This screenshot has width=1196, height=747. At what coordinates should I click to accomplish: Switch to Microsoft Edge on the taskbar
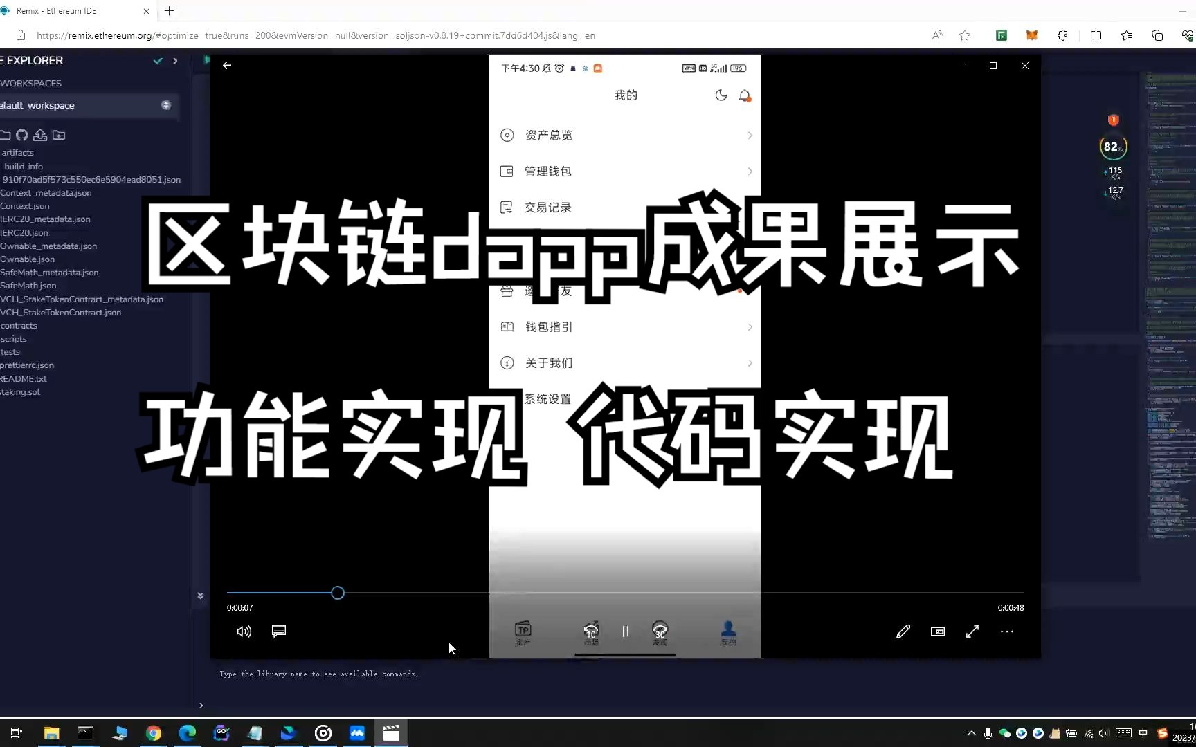pyautogui.click(x=187, y=733)
